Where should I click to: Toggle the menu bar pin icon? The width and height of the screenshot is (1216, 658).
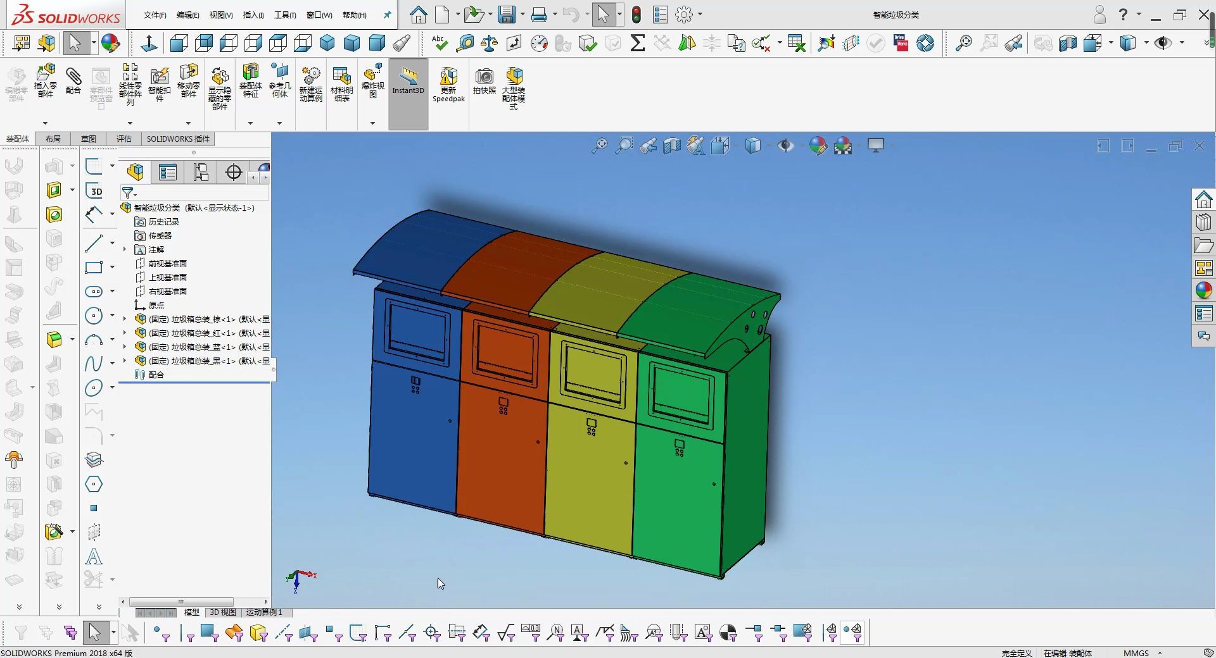[x=387, y=15]
